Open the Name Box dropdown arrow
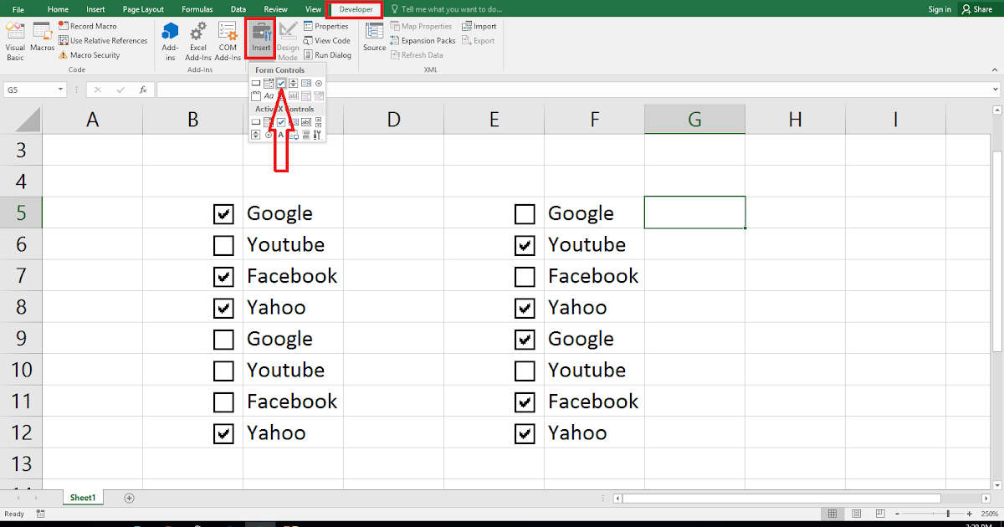The width and height of the screenshot is (1004, 527). coord(61,90)
